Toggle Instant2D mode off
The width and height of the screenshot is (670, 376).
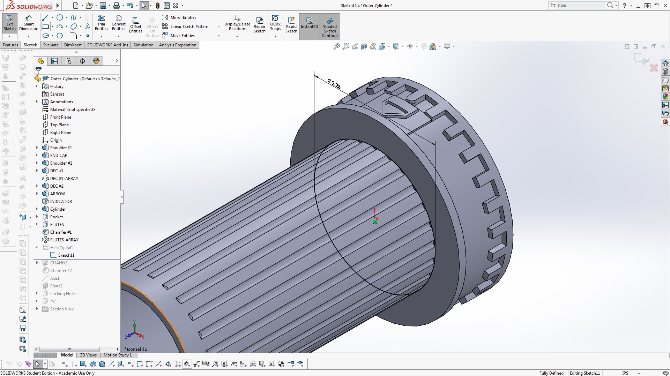point(309,23)
